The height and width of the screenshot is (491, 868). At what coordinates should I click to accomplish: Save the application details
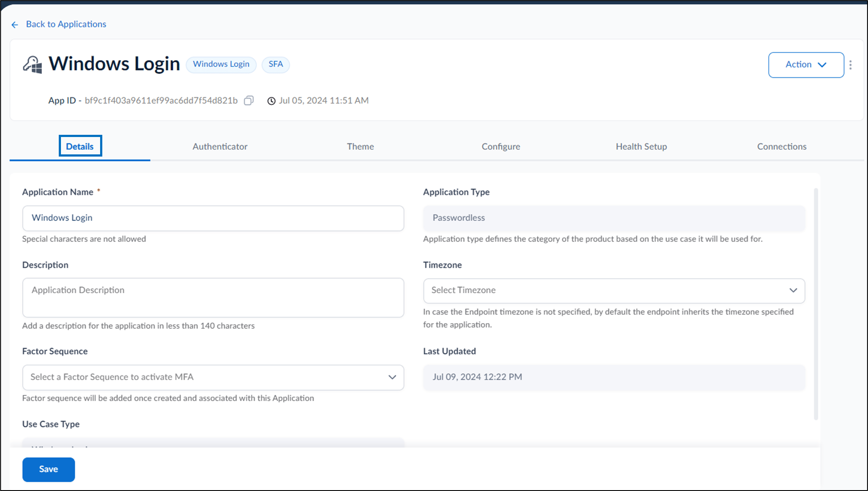(49, 469)
